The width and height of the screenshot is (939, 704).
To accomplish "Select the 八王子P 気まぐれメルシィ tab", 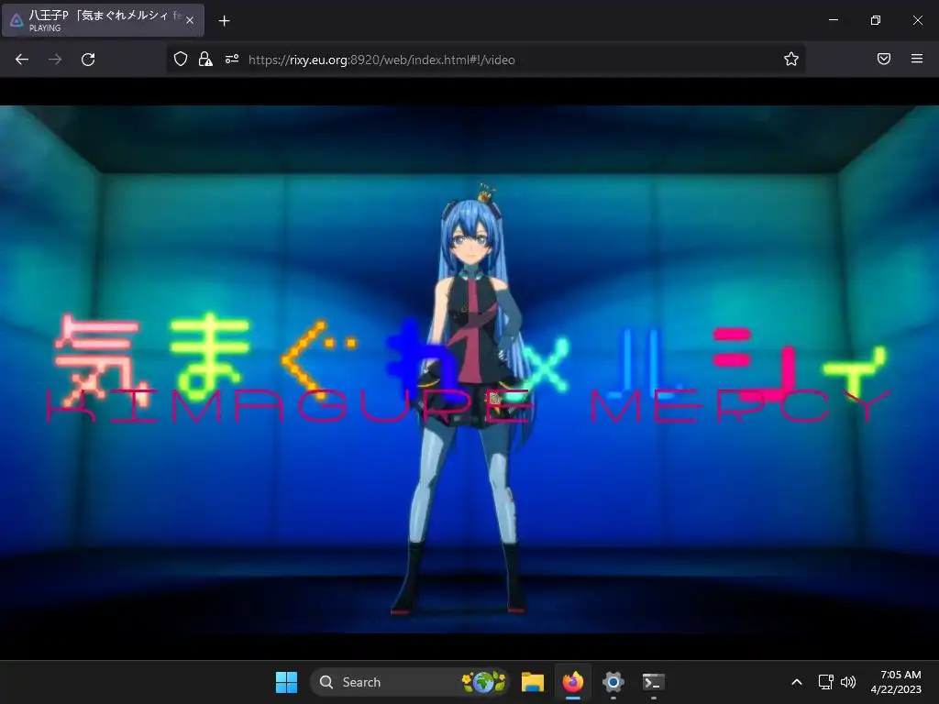I will click(103, 20).
